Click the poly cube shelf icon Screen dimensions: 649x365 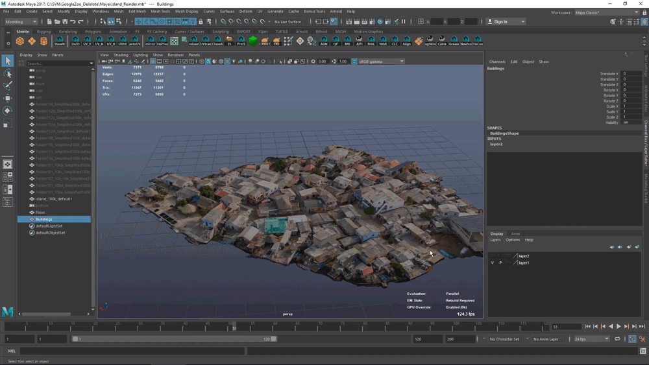[20, 41]
